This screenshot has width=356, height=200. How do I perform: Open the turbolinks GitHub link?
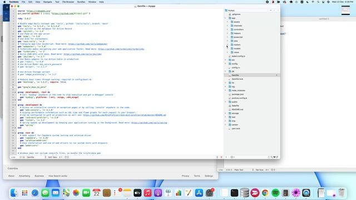(121, 49)
